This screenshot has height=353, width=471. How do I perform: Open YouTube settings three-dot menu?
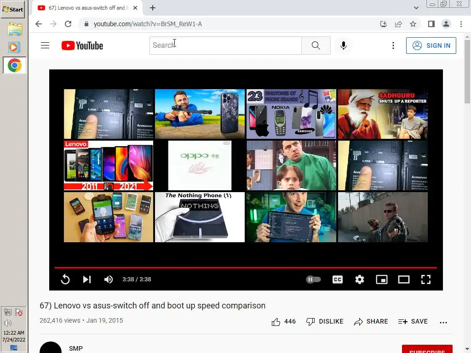(x=393, y=46)
